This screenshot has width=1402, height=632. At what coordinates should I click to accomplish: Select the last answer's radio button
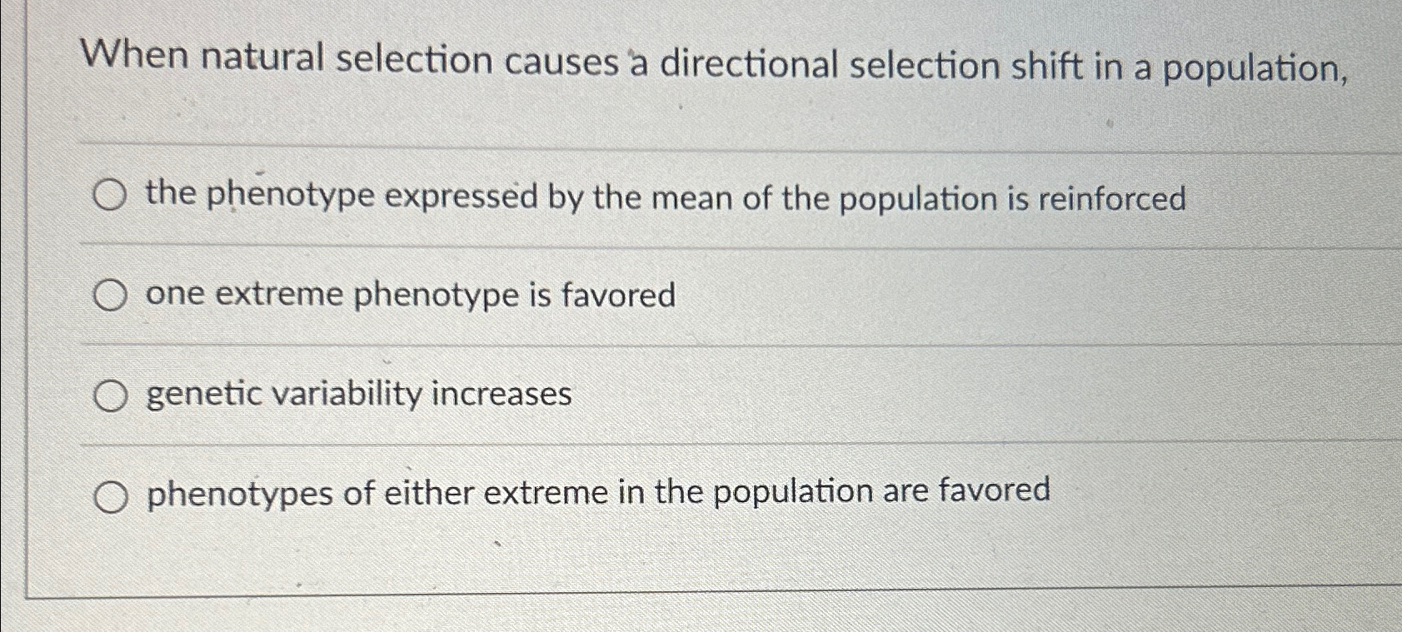[111, 495]
